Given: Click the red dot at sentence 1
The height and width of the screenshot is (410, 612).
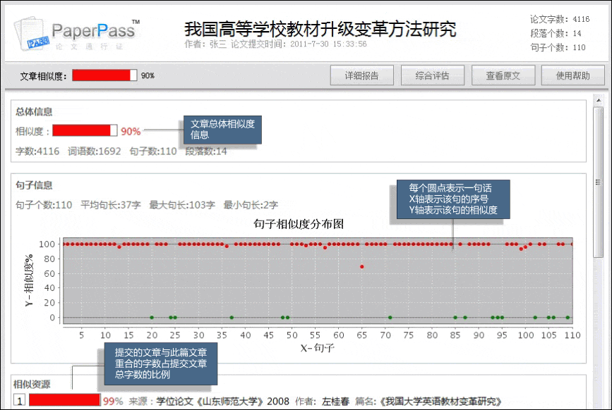Looking at the screenshot, I should (63, 245).
